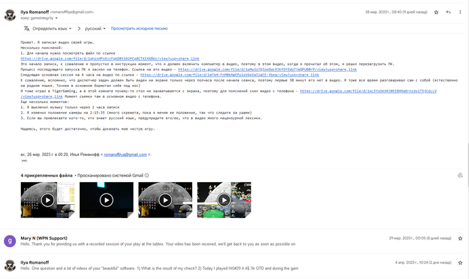This screenshot has height=279, width=469.
Task: Open the collapsed Ilya Romanoff message from 4 April
Action: click(x=233, y=265)
